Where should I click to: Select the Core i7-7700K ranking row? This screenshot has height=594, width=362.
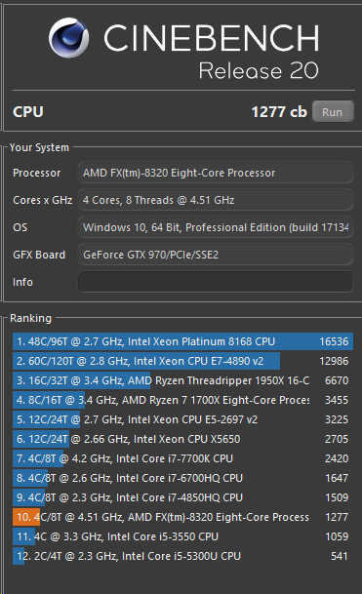(182, 458)
